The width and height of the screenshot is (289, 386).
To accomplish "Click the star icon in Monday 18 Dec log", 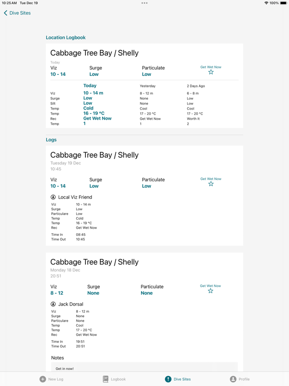I will pos(210,291).
